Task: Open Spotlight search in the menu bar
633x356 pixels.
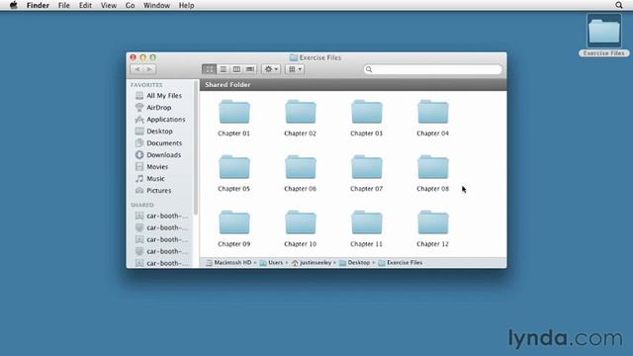Action: (x=619, y=5)
